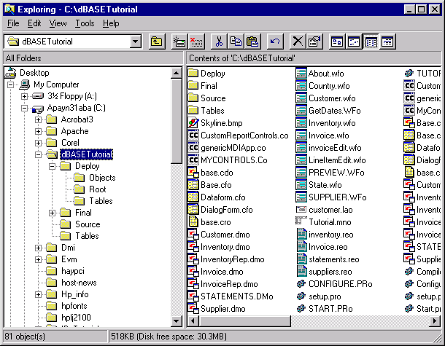
Task: Click the contents pane scroll-left arrow
Action: point(193,321)
